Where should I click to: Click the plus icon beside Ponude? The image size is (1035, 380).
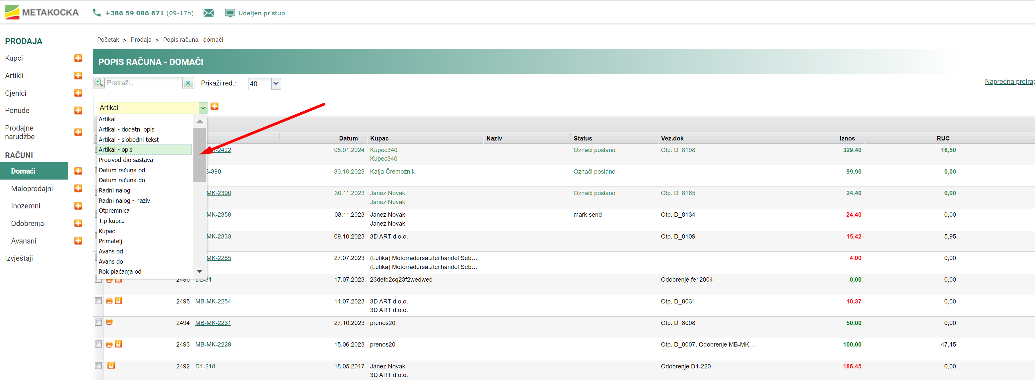78,110
